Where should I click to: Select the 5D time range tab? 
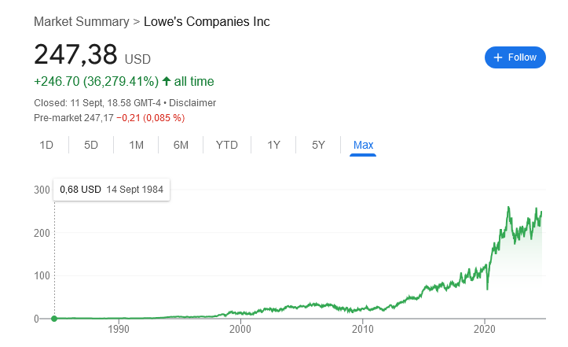click(91, 145)
